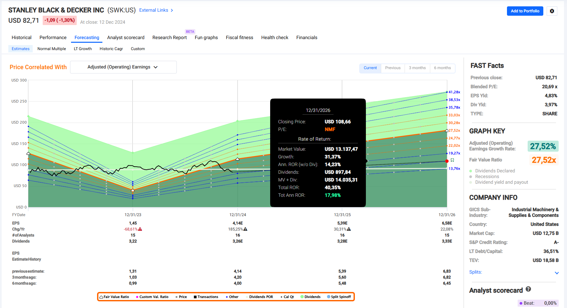Click the Add to Portfolio button
Viewport: 567px width, 308px height.
[x=525, y=11]
